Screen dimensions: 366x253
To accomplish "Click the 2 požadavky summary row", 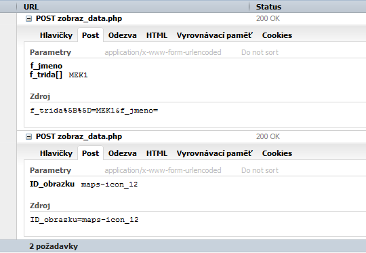I will pos(183,246).
